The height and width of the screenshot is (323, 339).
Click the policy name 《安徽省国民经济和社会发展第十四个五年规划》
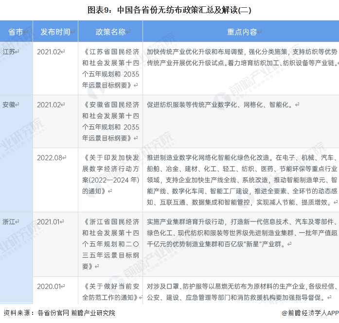110,121
